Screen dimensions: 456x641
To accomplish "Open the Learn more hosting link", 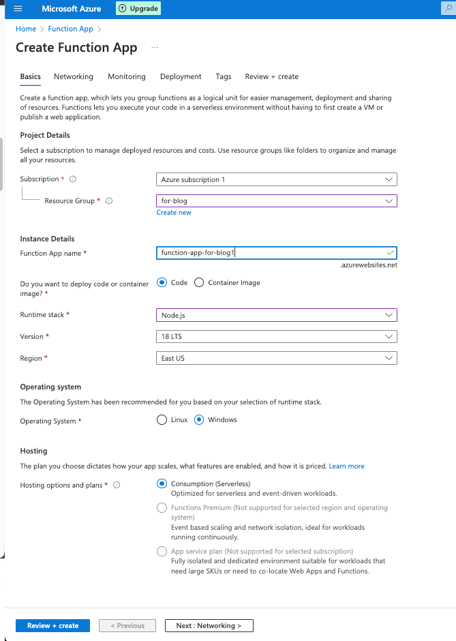I will (346, 466).
